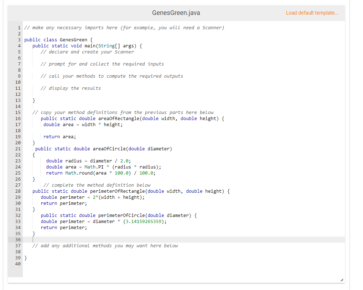The image size is (363, 290).
Task: Click the closing brace on line 39
Action: tap(25, 258)
